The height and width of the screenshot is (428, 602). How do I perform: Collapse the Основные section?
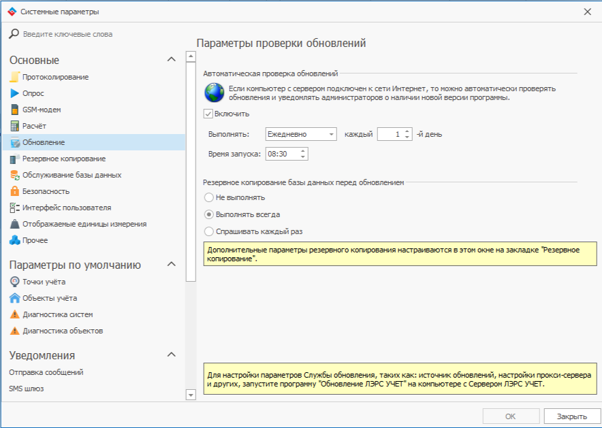tap(172, 59)
